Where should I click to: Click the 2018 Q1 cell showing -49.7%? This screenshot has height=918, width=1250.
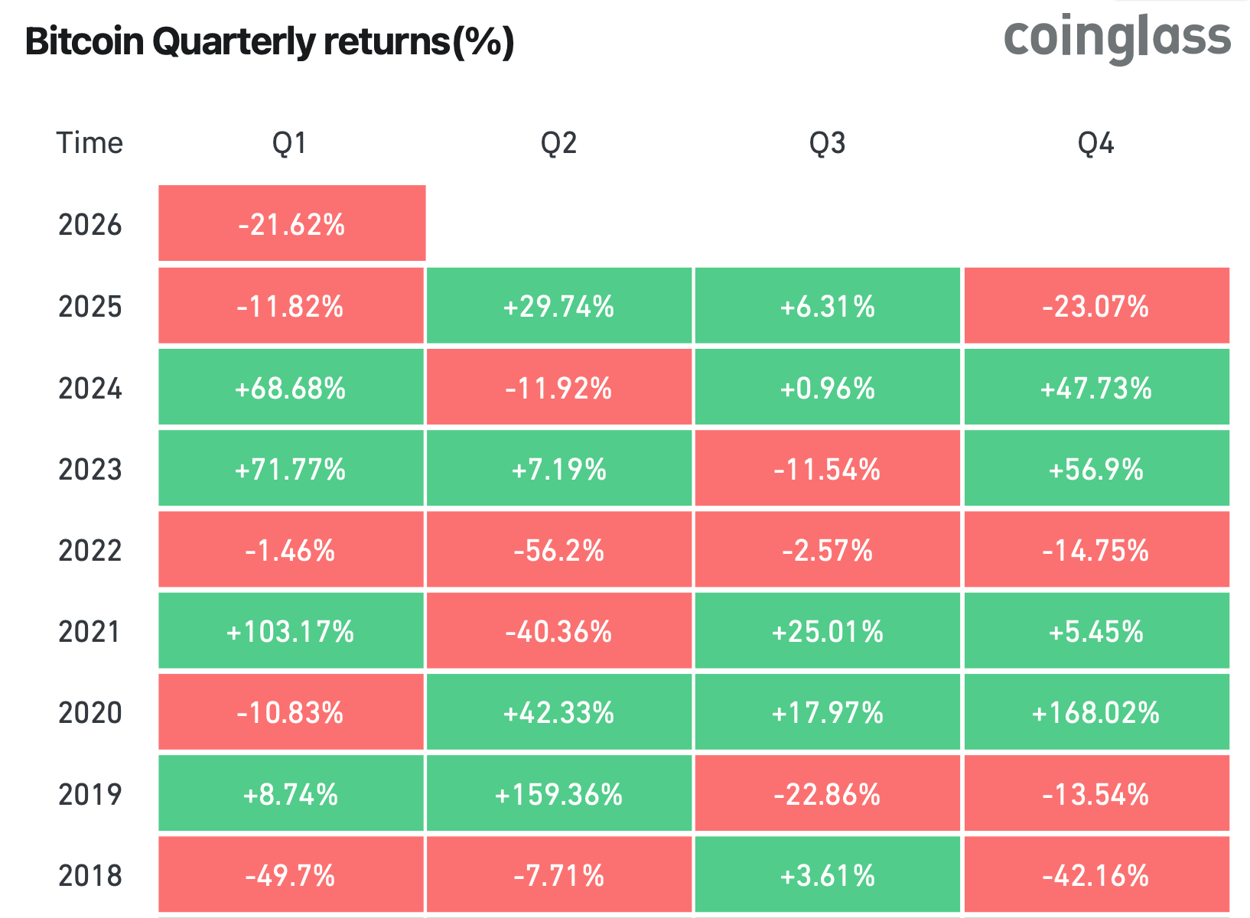coord(290,875)
